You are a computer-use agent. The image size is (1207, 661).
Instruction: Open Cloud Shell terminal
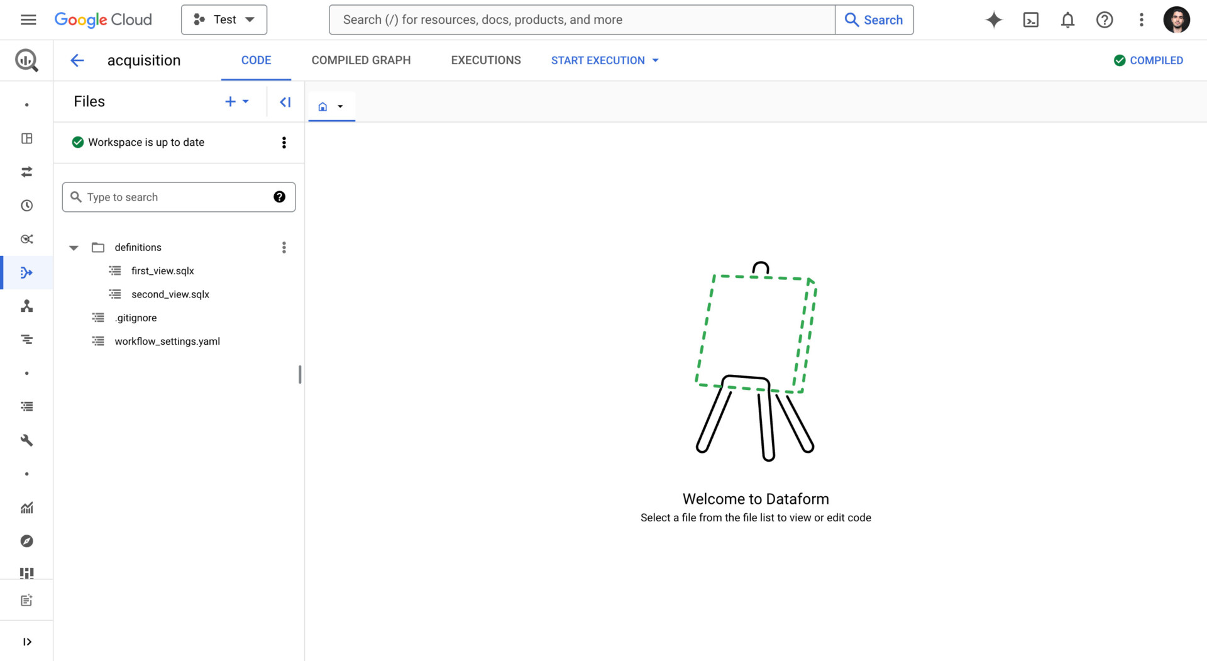coord(1030,19)
